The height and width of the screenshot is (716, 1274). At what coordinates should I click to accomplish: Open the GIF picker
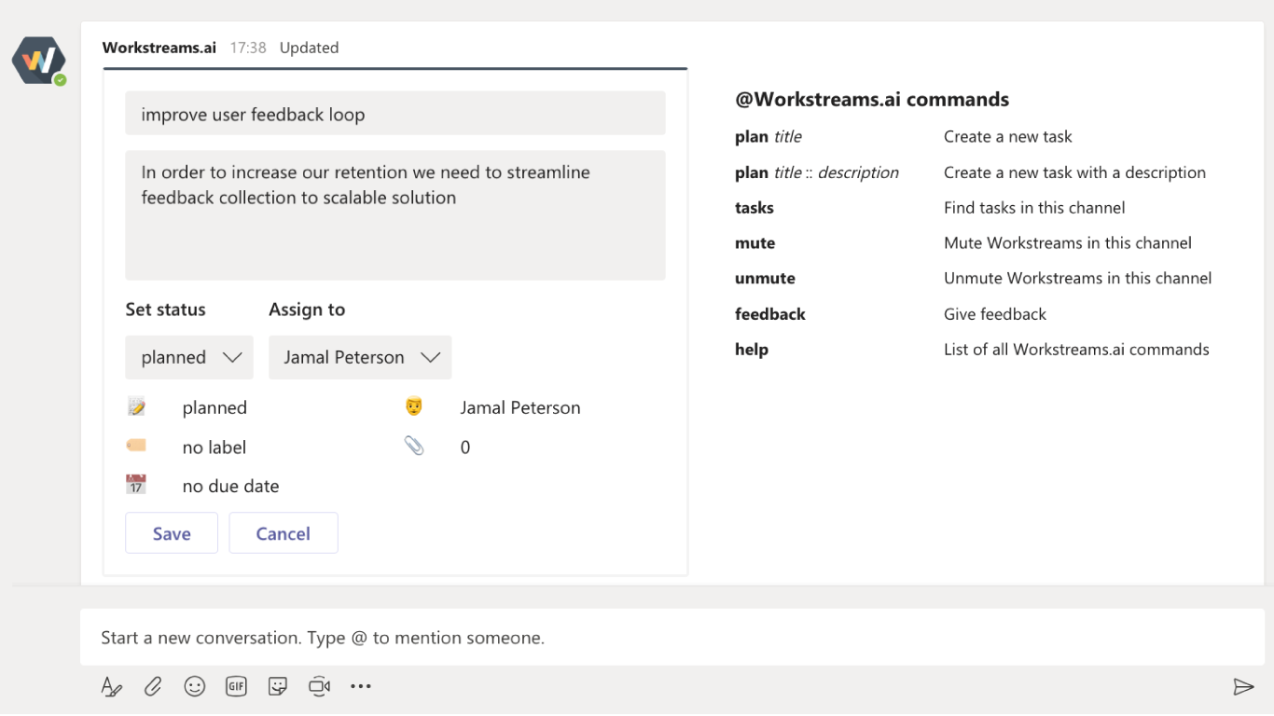(236, 687)
